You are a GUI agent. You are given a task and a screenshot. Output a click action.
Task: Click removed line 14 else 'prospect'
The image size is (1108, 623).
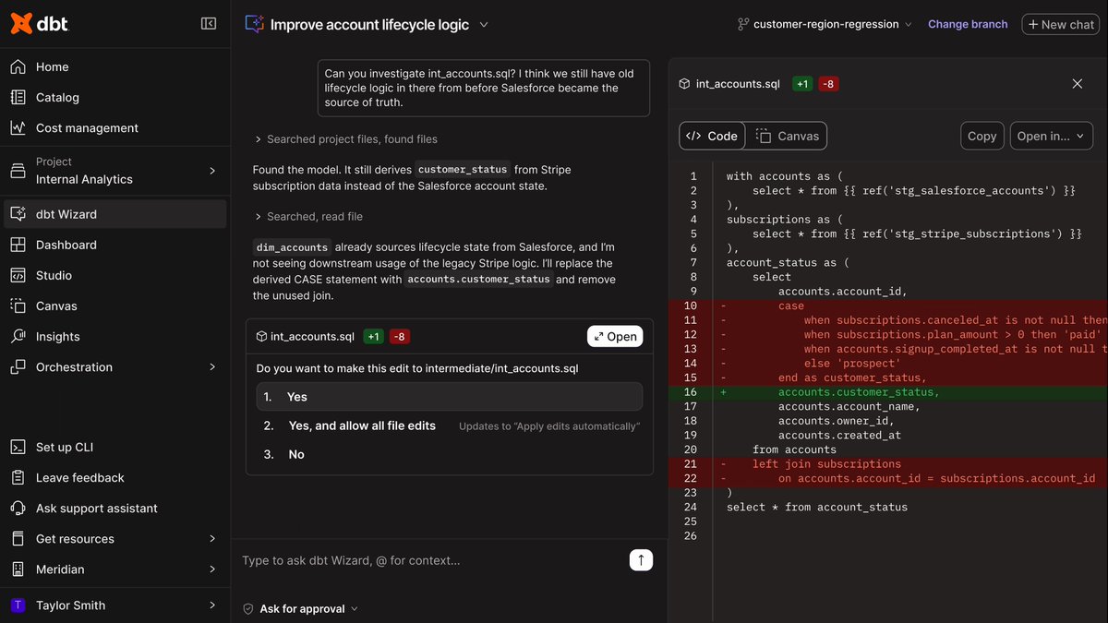850,363
